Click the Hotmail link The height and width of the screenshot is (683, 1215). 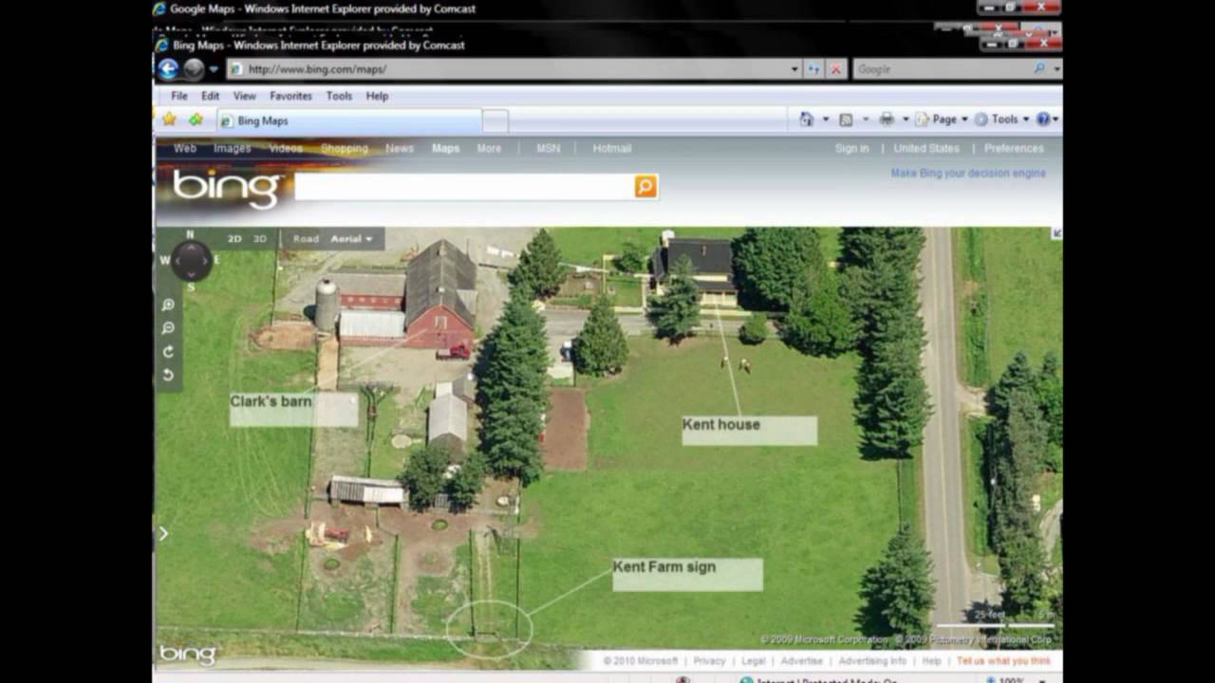click(611, 148)
